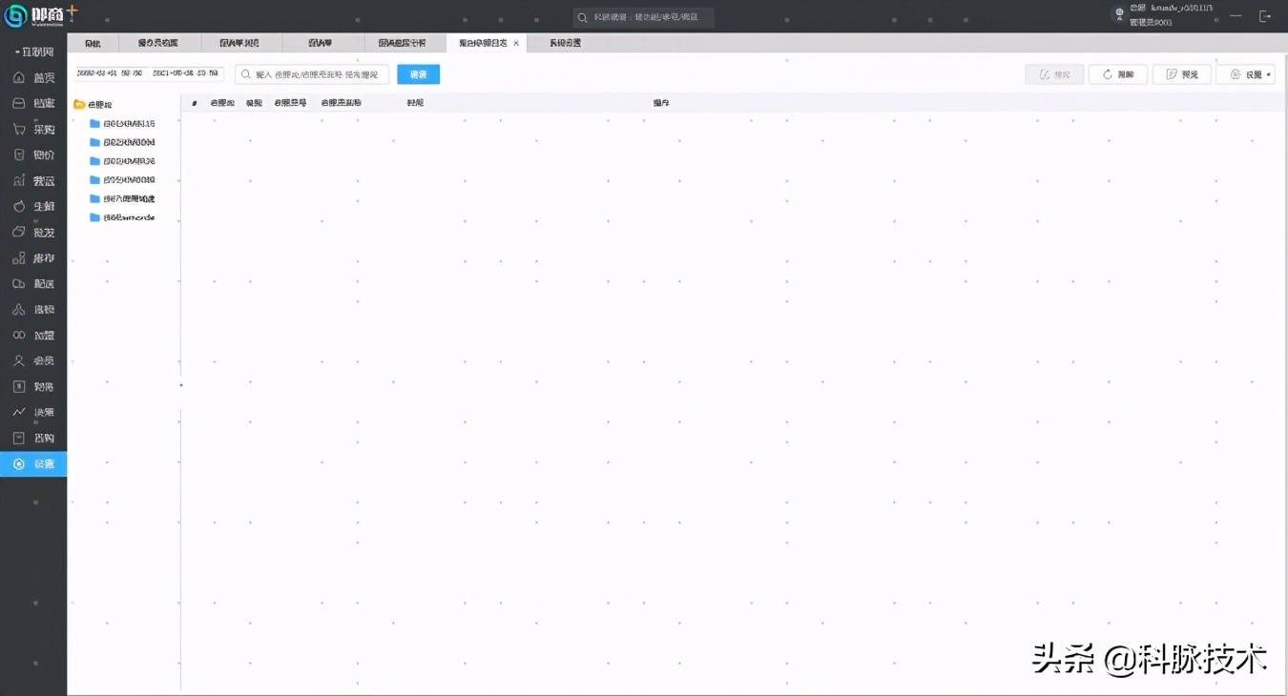This screenshot has height=696, width=1288.
Task: Click the greyed-out pencil edit toolbar button
Action: point(1054,74)
